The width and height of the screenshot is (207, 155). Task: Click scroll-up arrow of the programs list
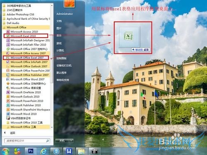[52, 5]
